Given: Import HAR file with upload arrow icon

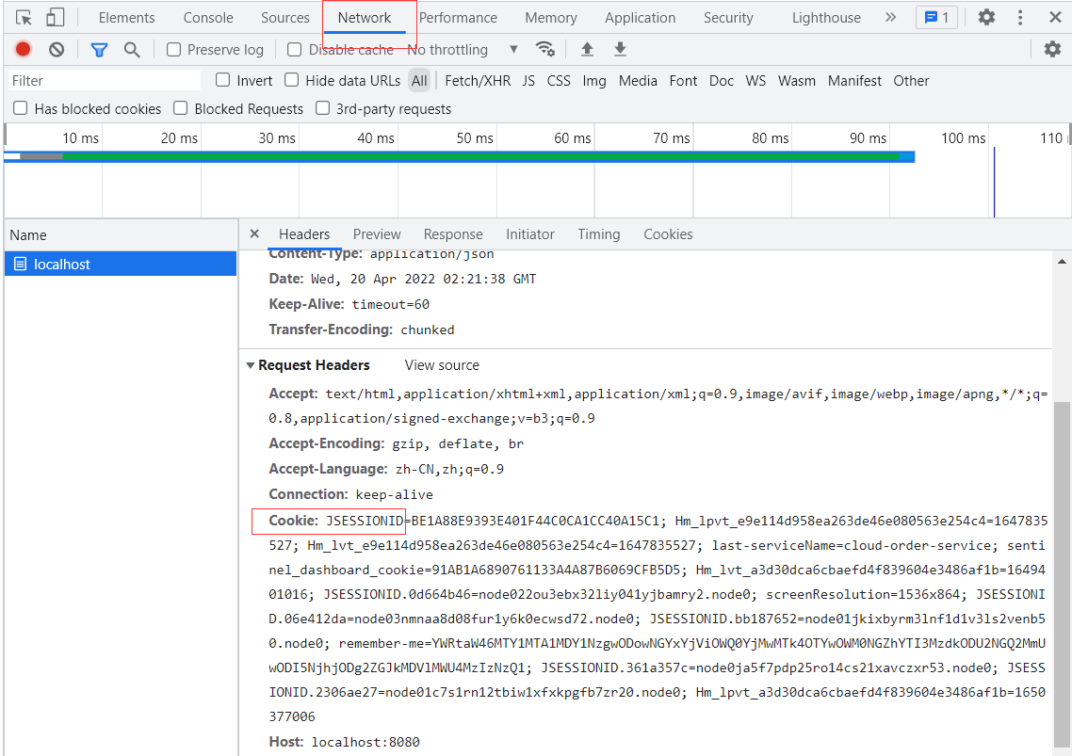Looking at the screenshot, I should point(587,49).
